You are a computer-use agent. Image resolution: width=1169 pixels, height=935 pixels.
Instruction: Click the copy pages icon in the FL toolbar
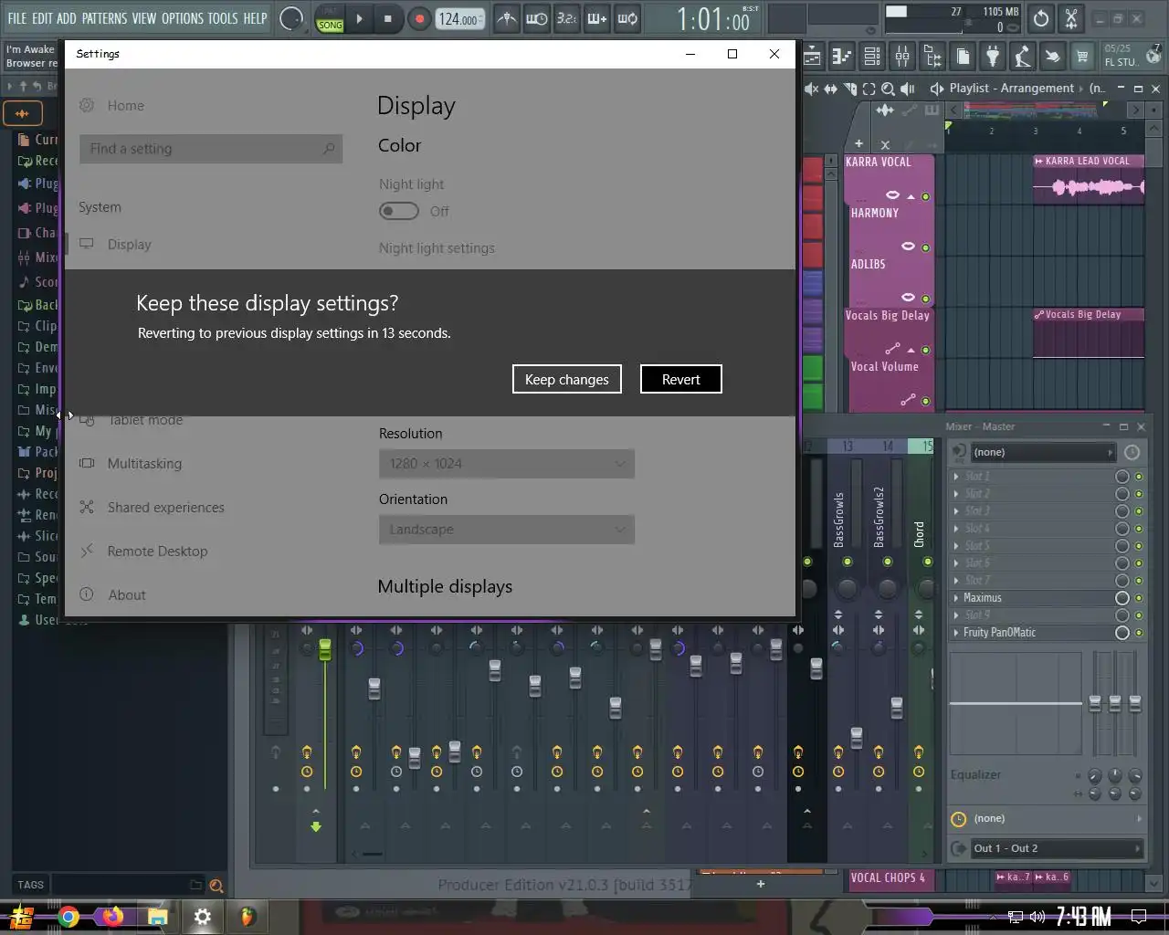click(963, 57)
